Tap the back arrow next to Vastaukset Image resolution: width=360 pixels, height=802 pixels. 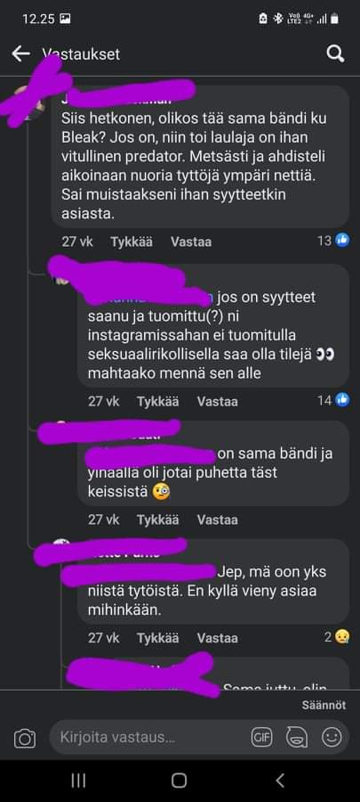point(21,53)
